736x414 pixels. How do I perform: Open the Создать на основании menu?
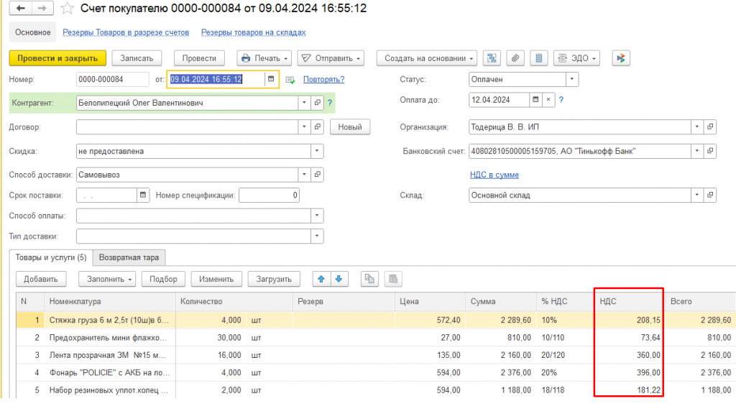pyautogui.click(x=427, y=58)
